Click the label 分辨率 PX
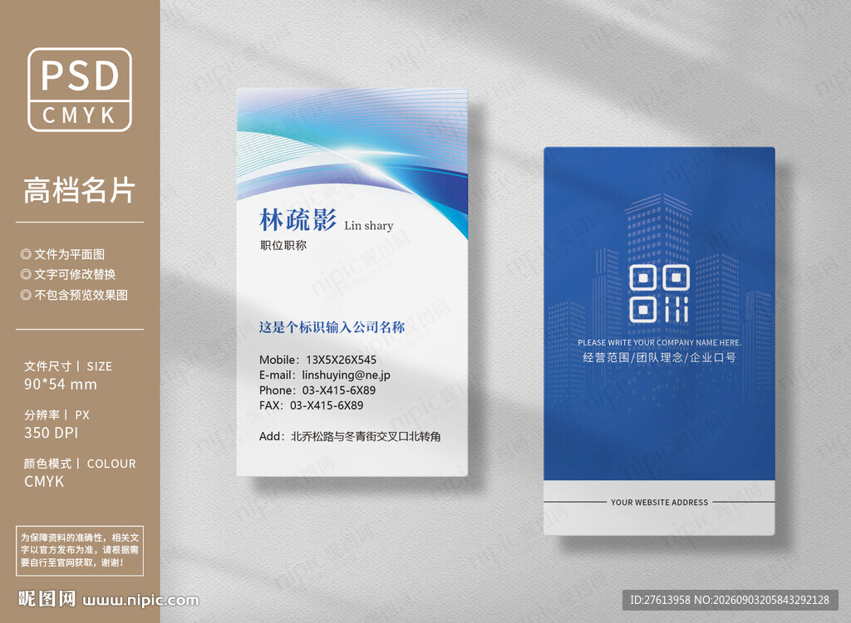The width and height of the screenshot is (851, 623). click(57, 415)
